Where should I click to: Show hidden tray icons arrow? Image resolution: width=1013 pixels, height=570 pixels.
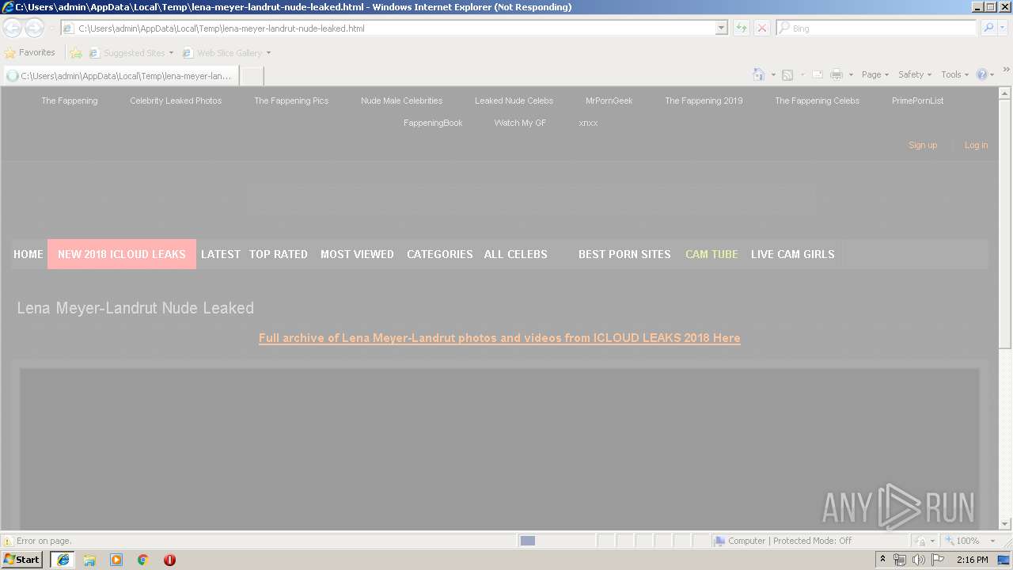click(882, 560)
